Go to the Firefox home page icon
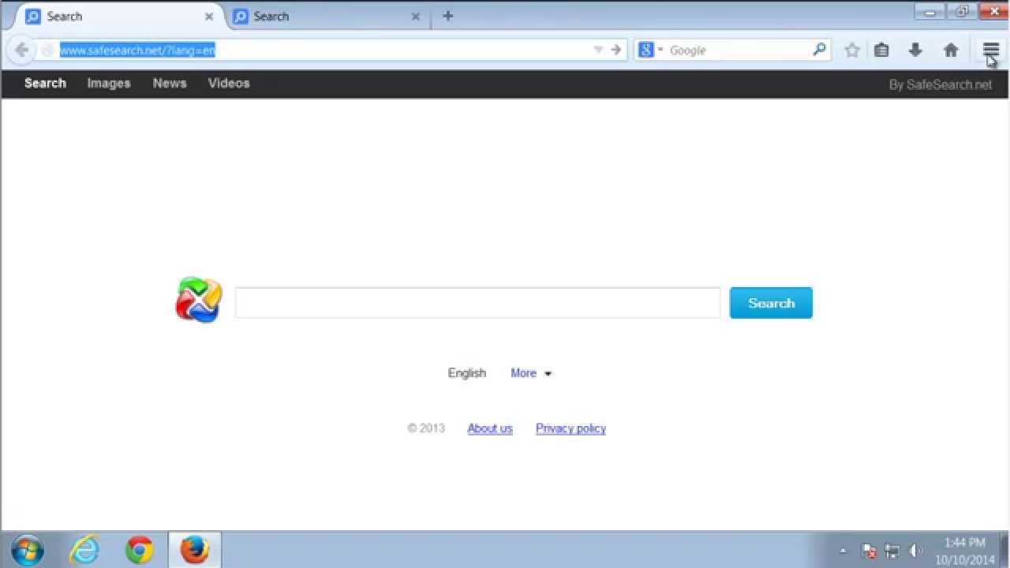1010x568 pixels. point(951,50)
